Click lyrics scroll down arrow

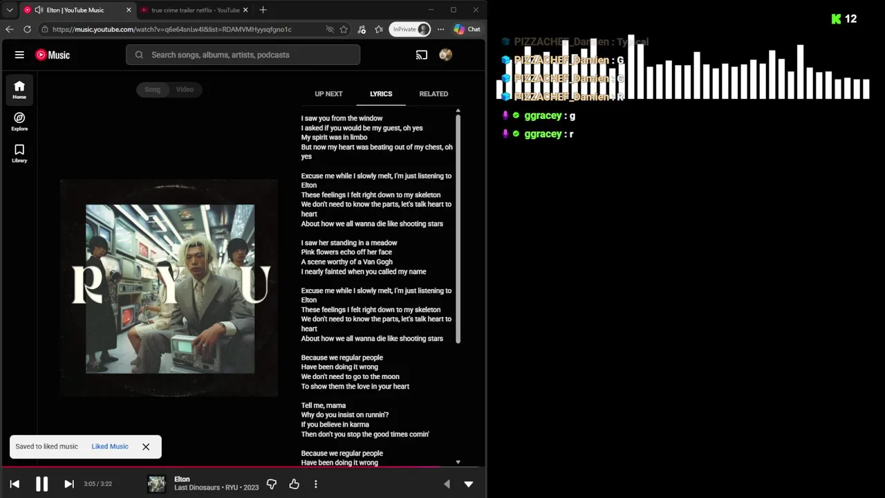[x=458, y=461]
